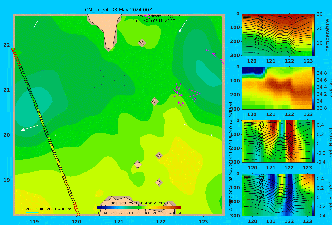Click the small island just east of the peninsula
The width and height of the screenshot is (332, 225).
pyautogui.click(x=142, y=43)
